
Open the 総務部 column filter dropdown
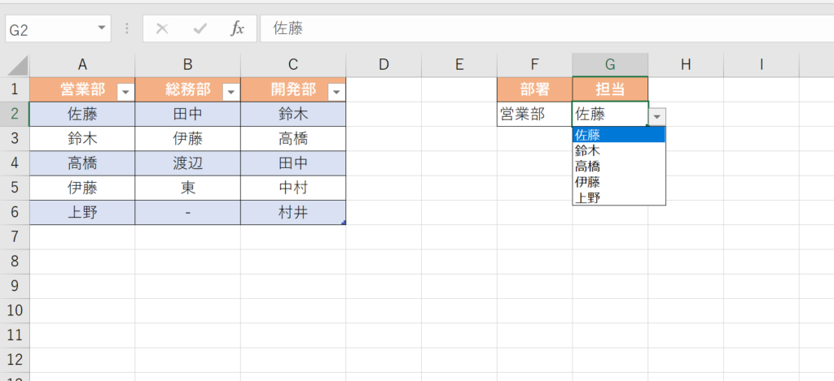230,93
